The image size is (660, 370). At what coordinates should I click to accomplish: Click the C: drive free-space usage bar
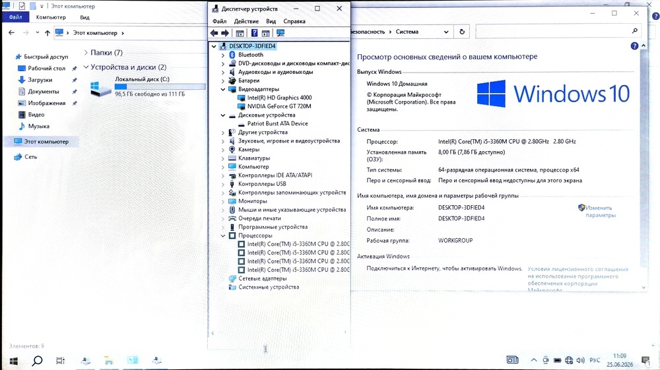coord(160,86)
